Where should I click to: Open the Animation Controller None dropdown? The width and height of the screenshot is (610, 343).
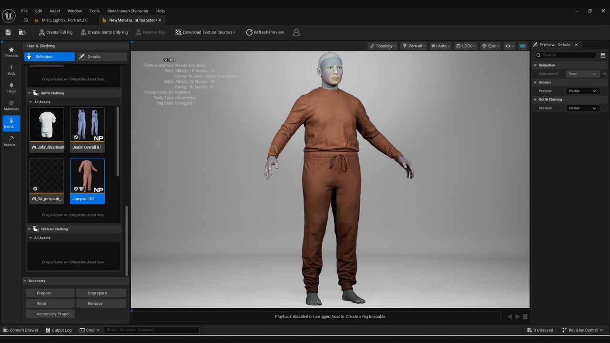(x=582, y=74)
